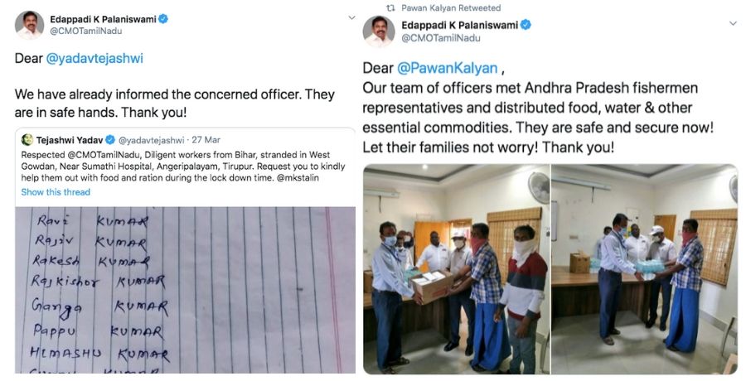The image size is (746, 381).
Task: Click the right tweet's blue verified badge
Action: coord(526,25)
